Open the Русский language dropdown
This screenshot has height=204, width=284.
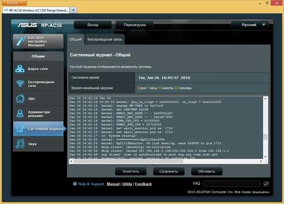point(250,25)
